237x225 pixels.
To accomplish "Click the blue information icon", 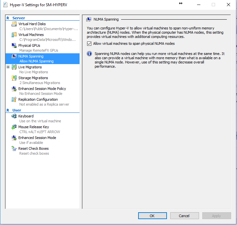I will (x=89, y=54).
